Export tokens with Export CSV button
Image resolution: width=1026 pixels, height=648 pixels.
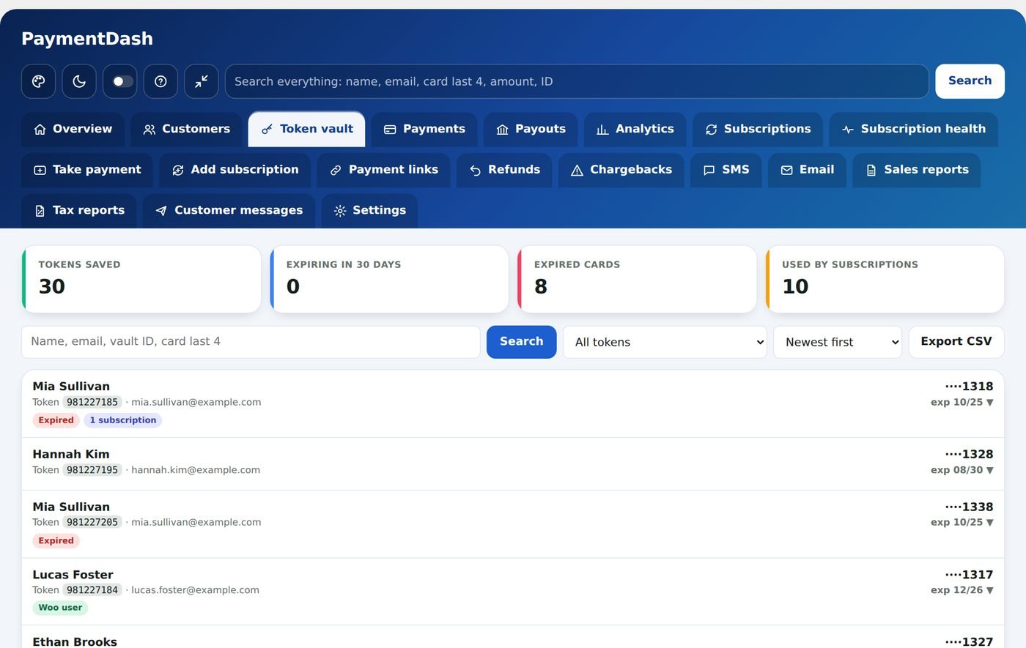coord(956,342)
